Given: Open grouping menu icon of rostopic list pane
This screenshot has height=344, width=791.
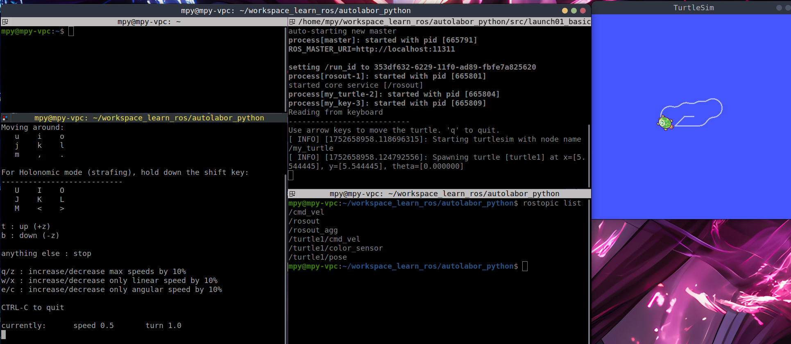Looking at the screenshot, I should click(x=292, y=194).
